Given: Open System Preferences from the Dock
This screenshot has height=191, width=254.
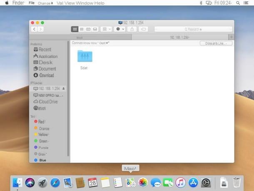Looking at the screenshot, I should pos(206,183).
